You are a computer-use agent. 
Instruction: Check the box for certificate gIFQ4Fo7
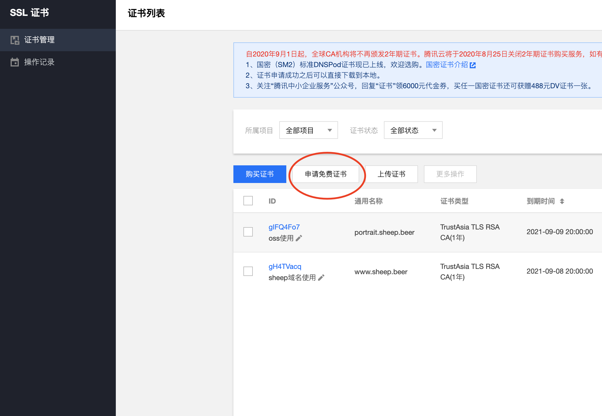pyautogui.click(x=248, y=232)
